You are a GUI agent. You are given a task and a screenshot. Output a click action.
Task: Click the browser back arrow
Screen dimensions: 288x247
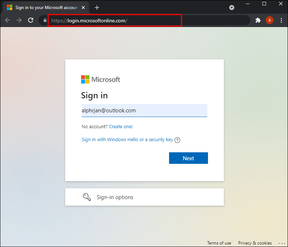tap(8, 20)
